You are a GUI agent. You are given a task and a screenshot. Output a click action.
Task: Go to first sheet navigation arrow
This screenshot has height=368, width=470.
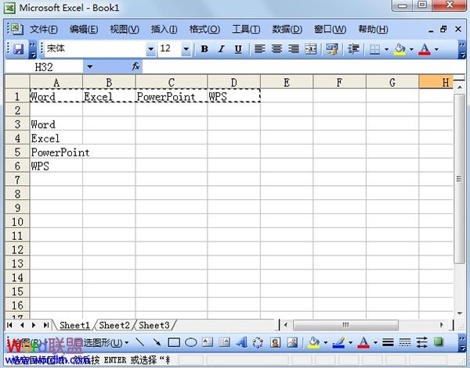click(9, 325)
